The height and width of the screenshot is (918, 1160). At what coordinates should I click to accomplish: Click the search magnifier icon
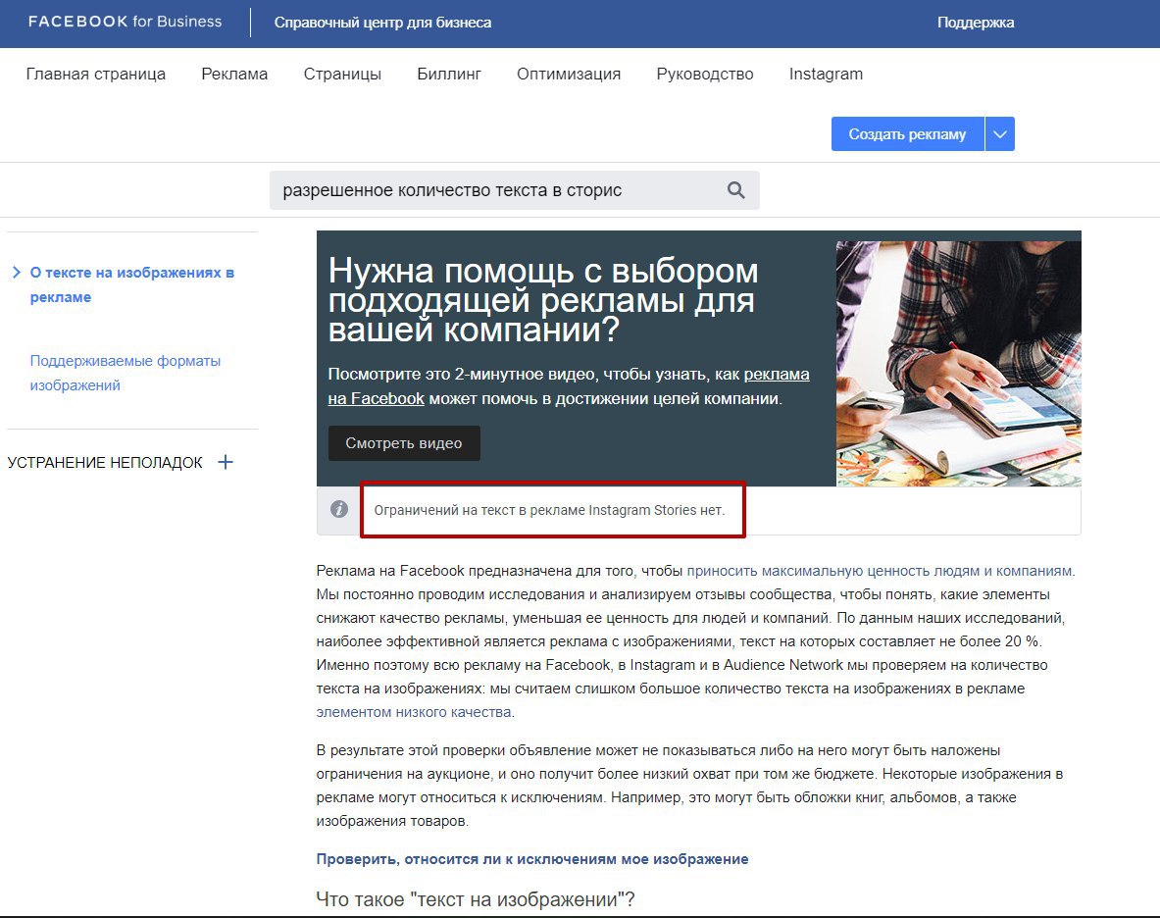(735, 190)
